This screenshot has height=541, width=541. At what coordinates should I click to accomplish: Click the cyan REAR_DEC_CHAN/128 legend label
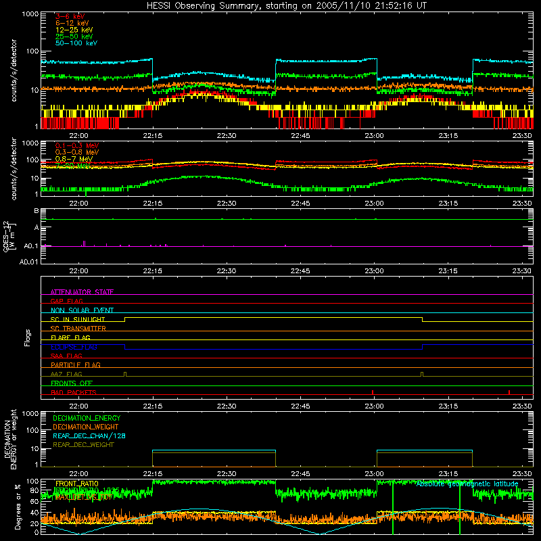89,436
